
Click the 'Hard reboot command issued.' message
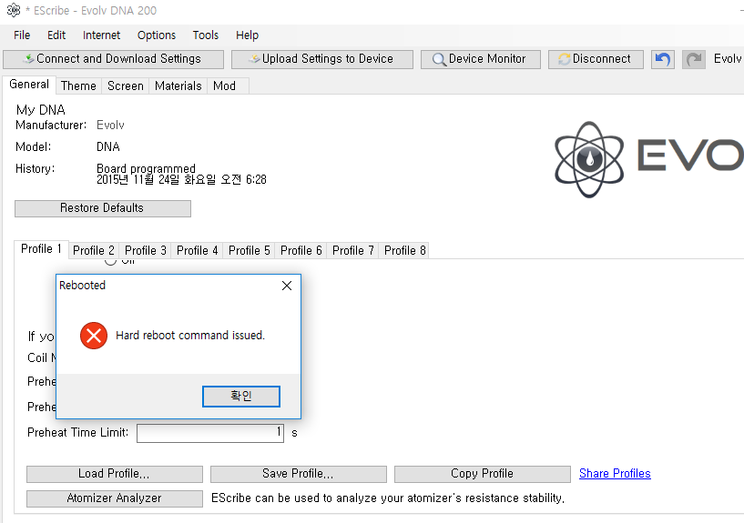point(190,336)
